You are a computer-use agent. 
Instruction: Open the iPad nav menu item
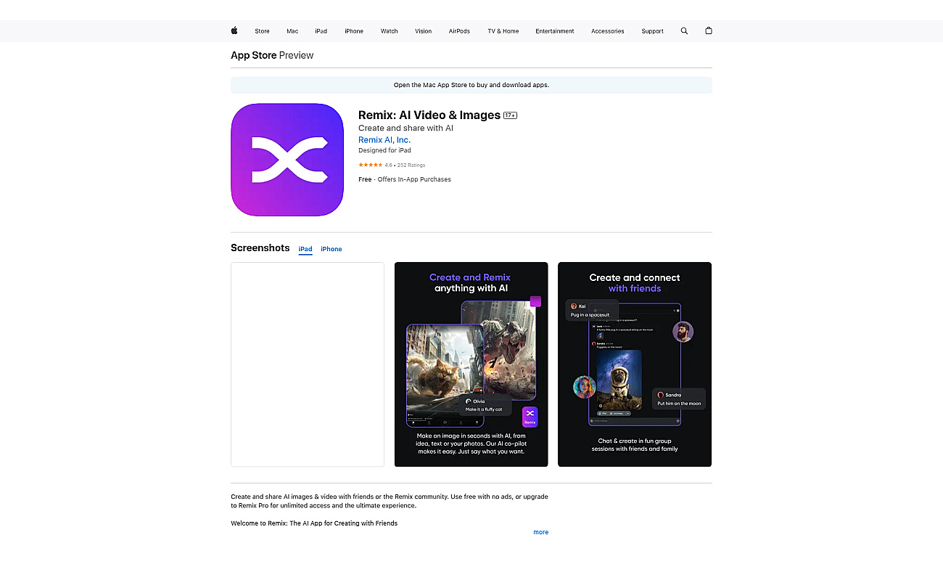tap(321, 31)
